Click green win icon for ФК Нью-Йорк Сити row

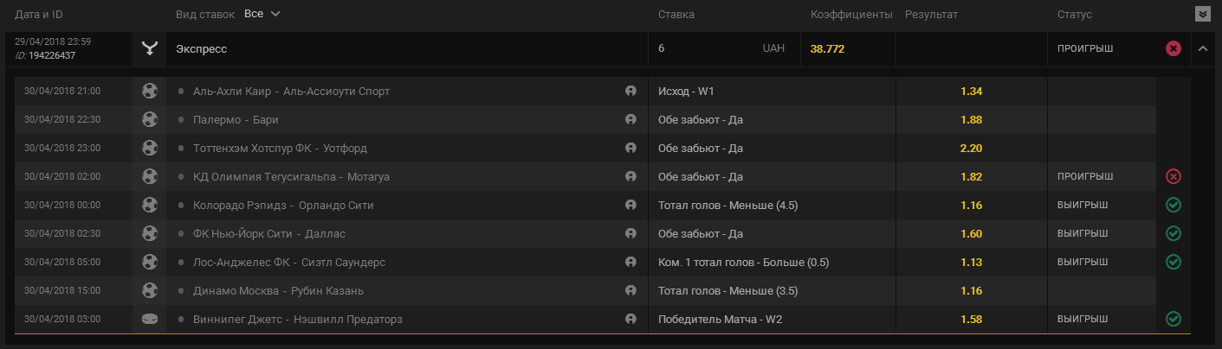tap(1174, 233)
